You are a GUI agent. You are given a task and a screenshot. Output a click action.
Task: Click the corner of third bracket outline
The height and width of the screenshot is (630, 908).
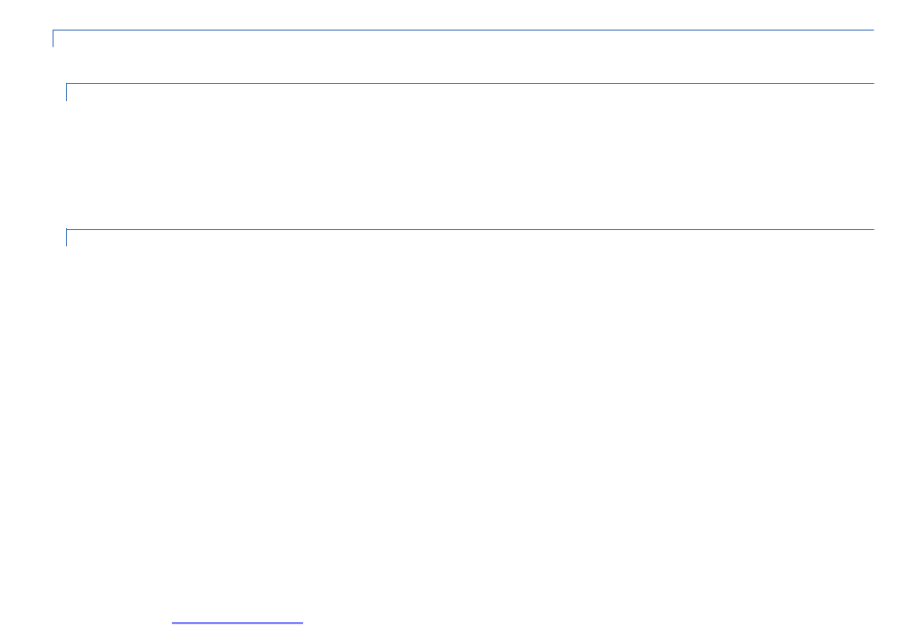tap(67, 230)
